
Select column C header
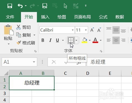[x=65, y=73]
